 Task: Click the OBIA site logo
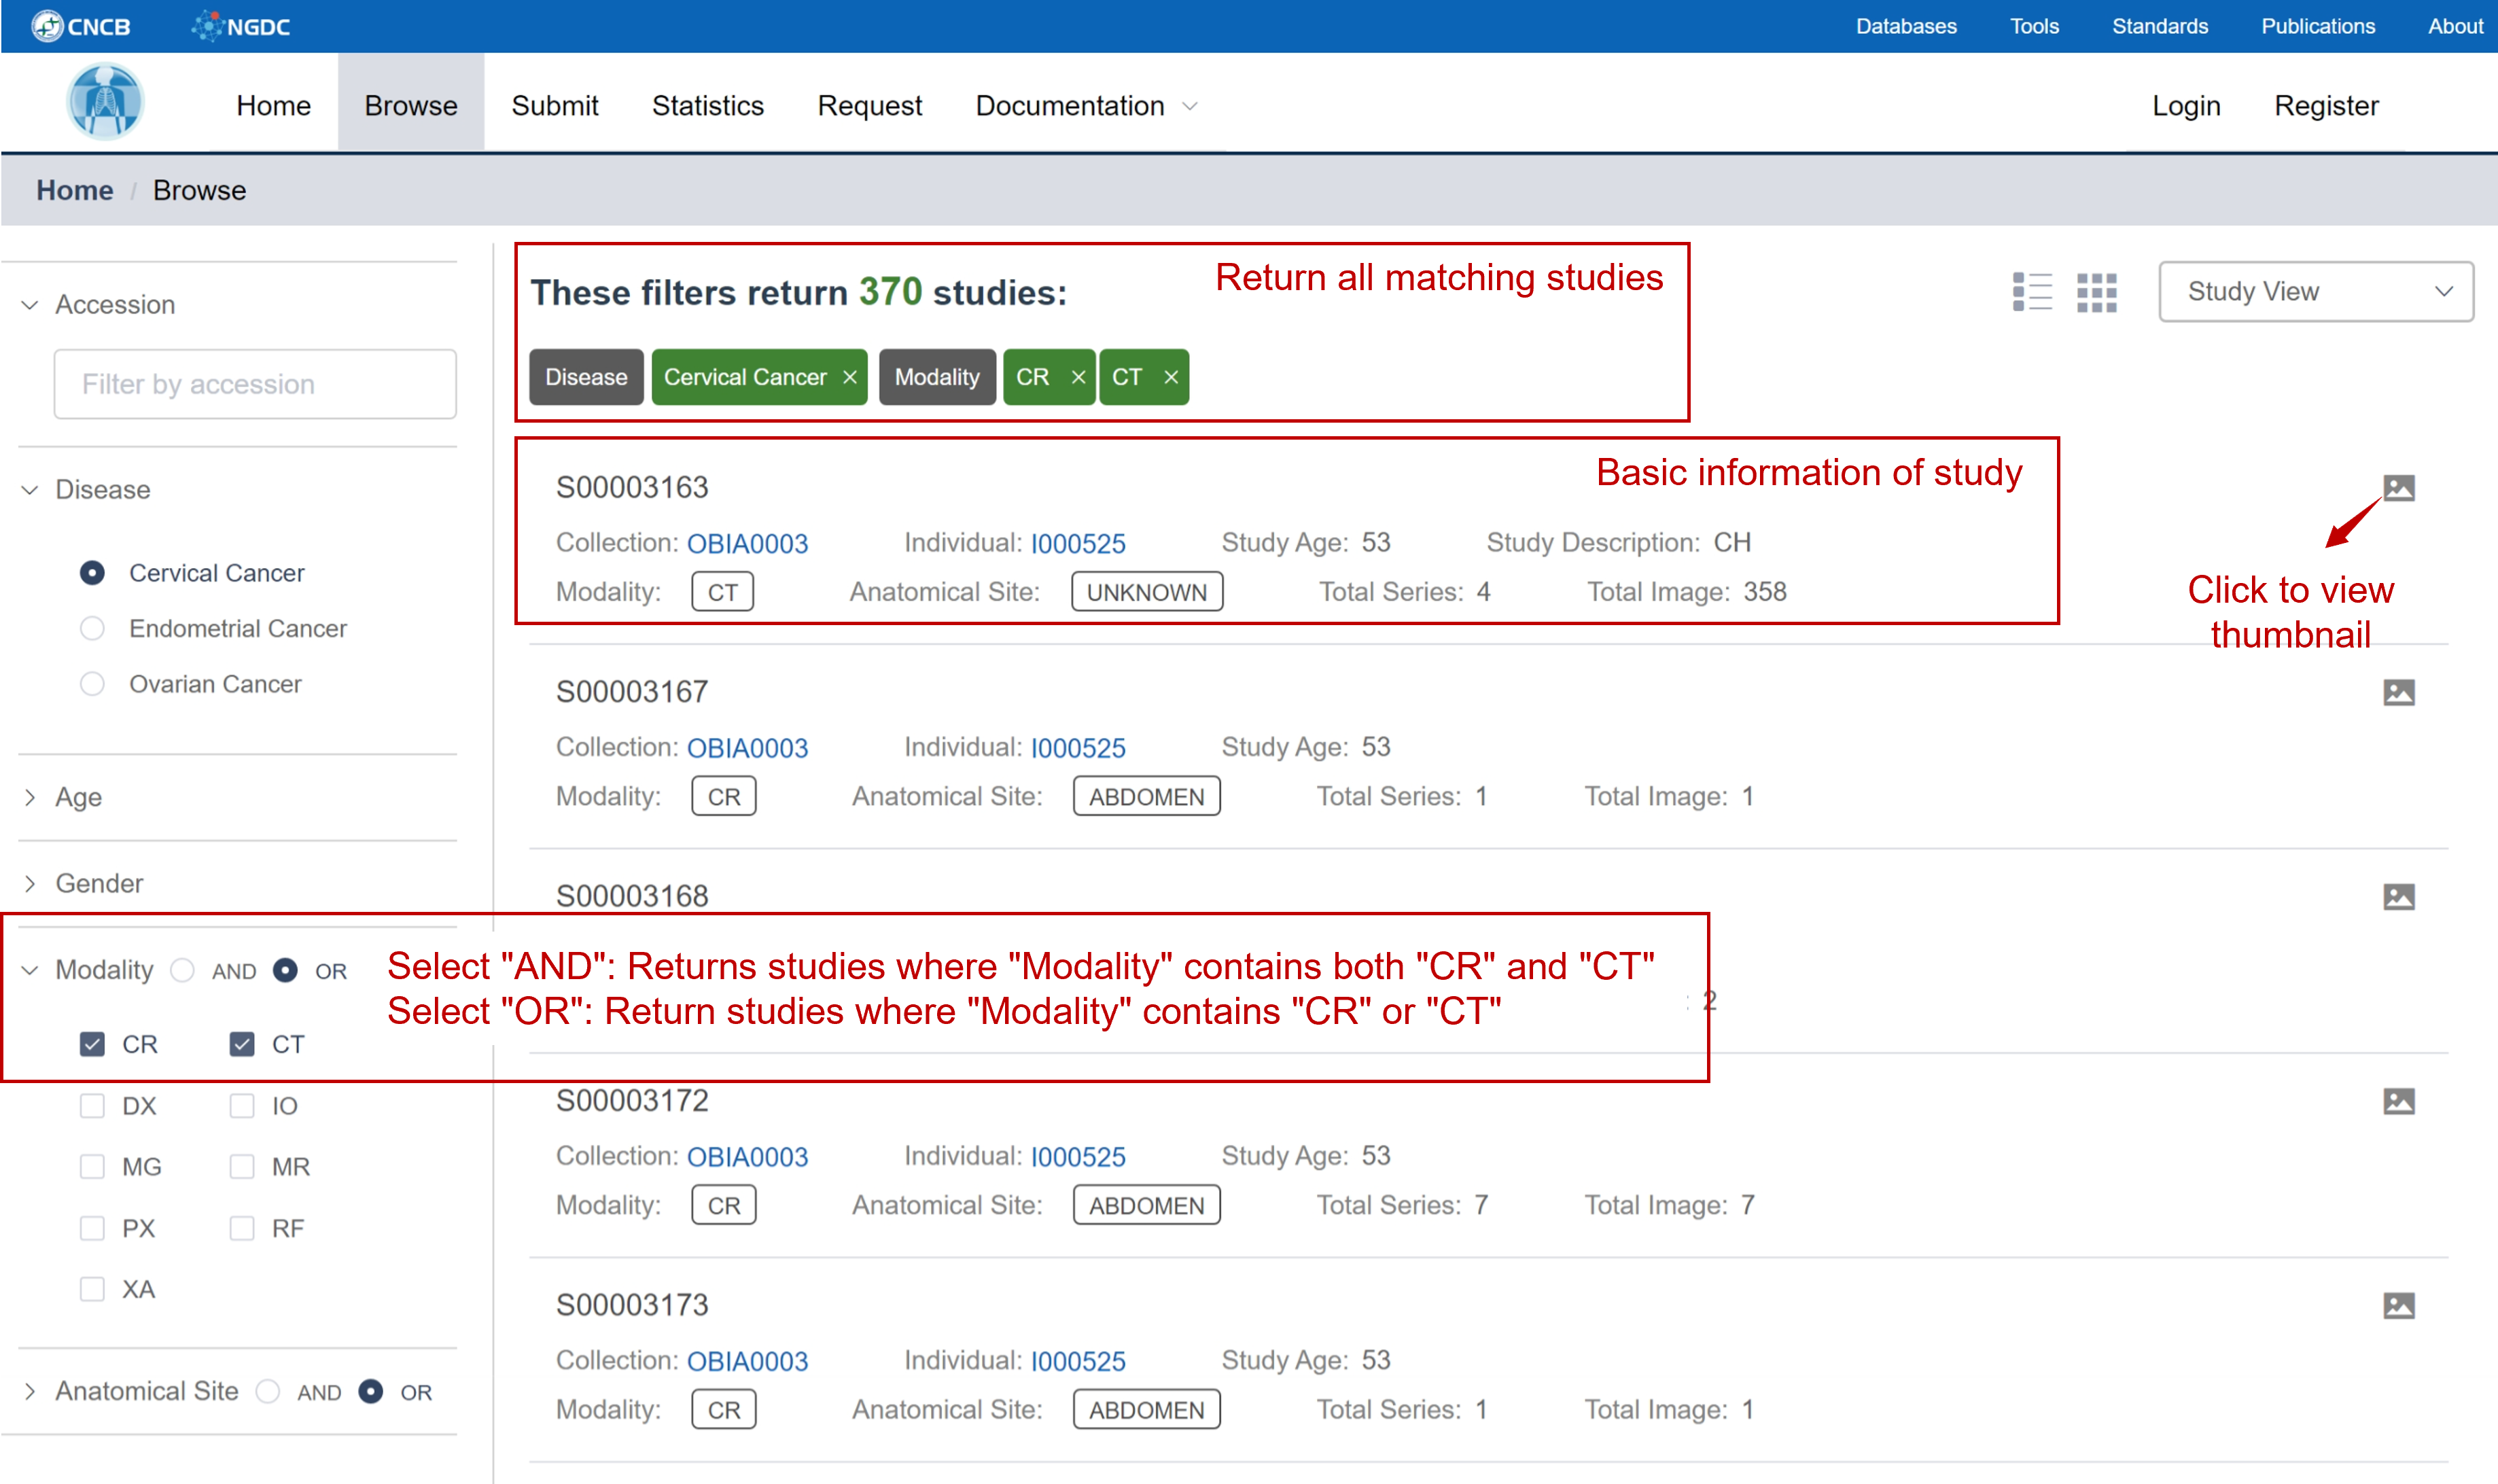105,102
